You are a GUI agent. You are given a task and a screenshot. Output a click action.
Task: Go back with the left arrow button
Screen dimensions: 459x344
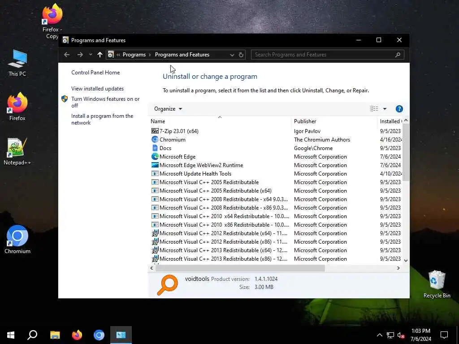pos(67,55)
